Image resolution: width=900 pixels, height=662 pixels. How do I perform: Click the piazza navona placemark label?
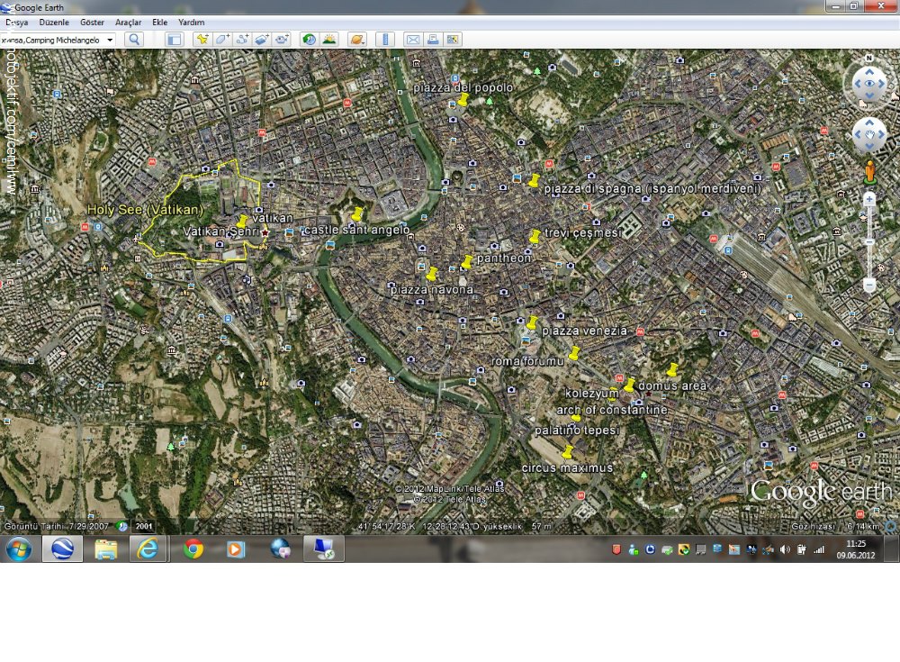(x=432, y=290)
